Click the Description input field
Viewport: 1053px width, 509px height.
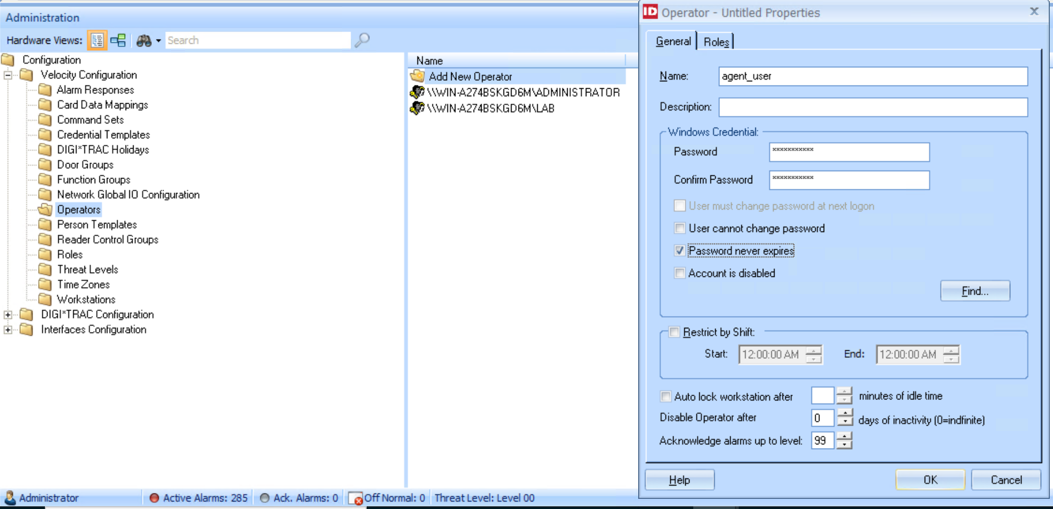tap(873, 107)
